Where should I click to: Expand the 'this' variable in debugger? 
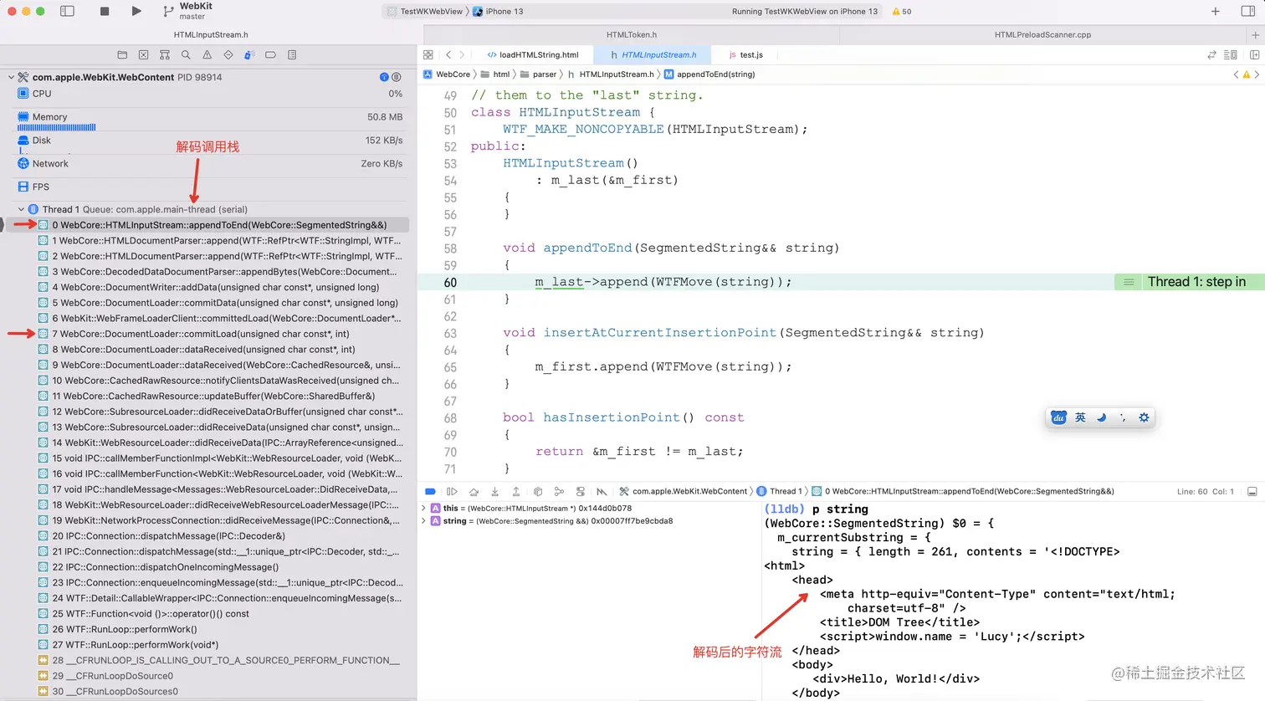[423, 509]
